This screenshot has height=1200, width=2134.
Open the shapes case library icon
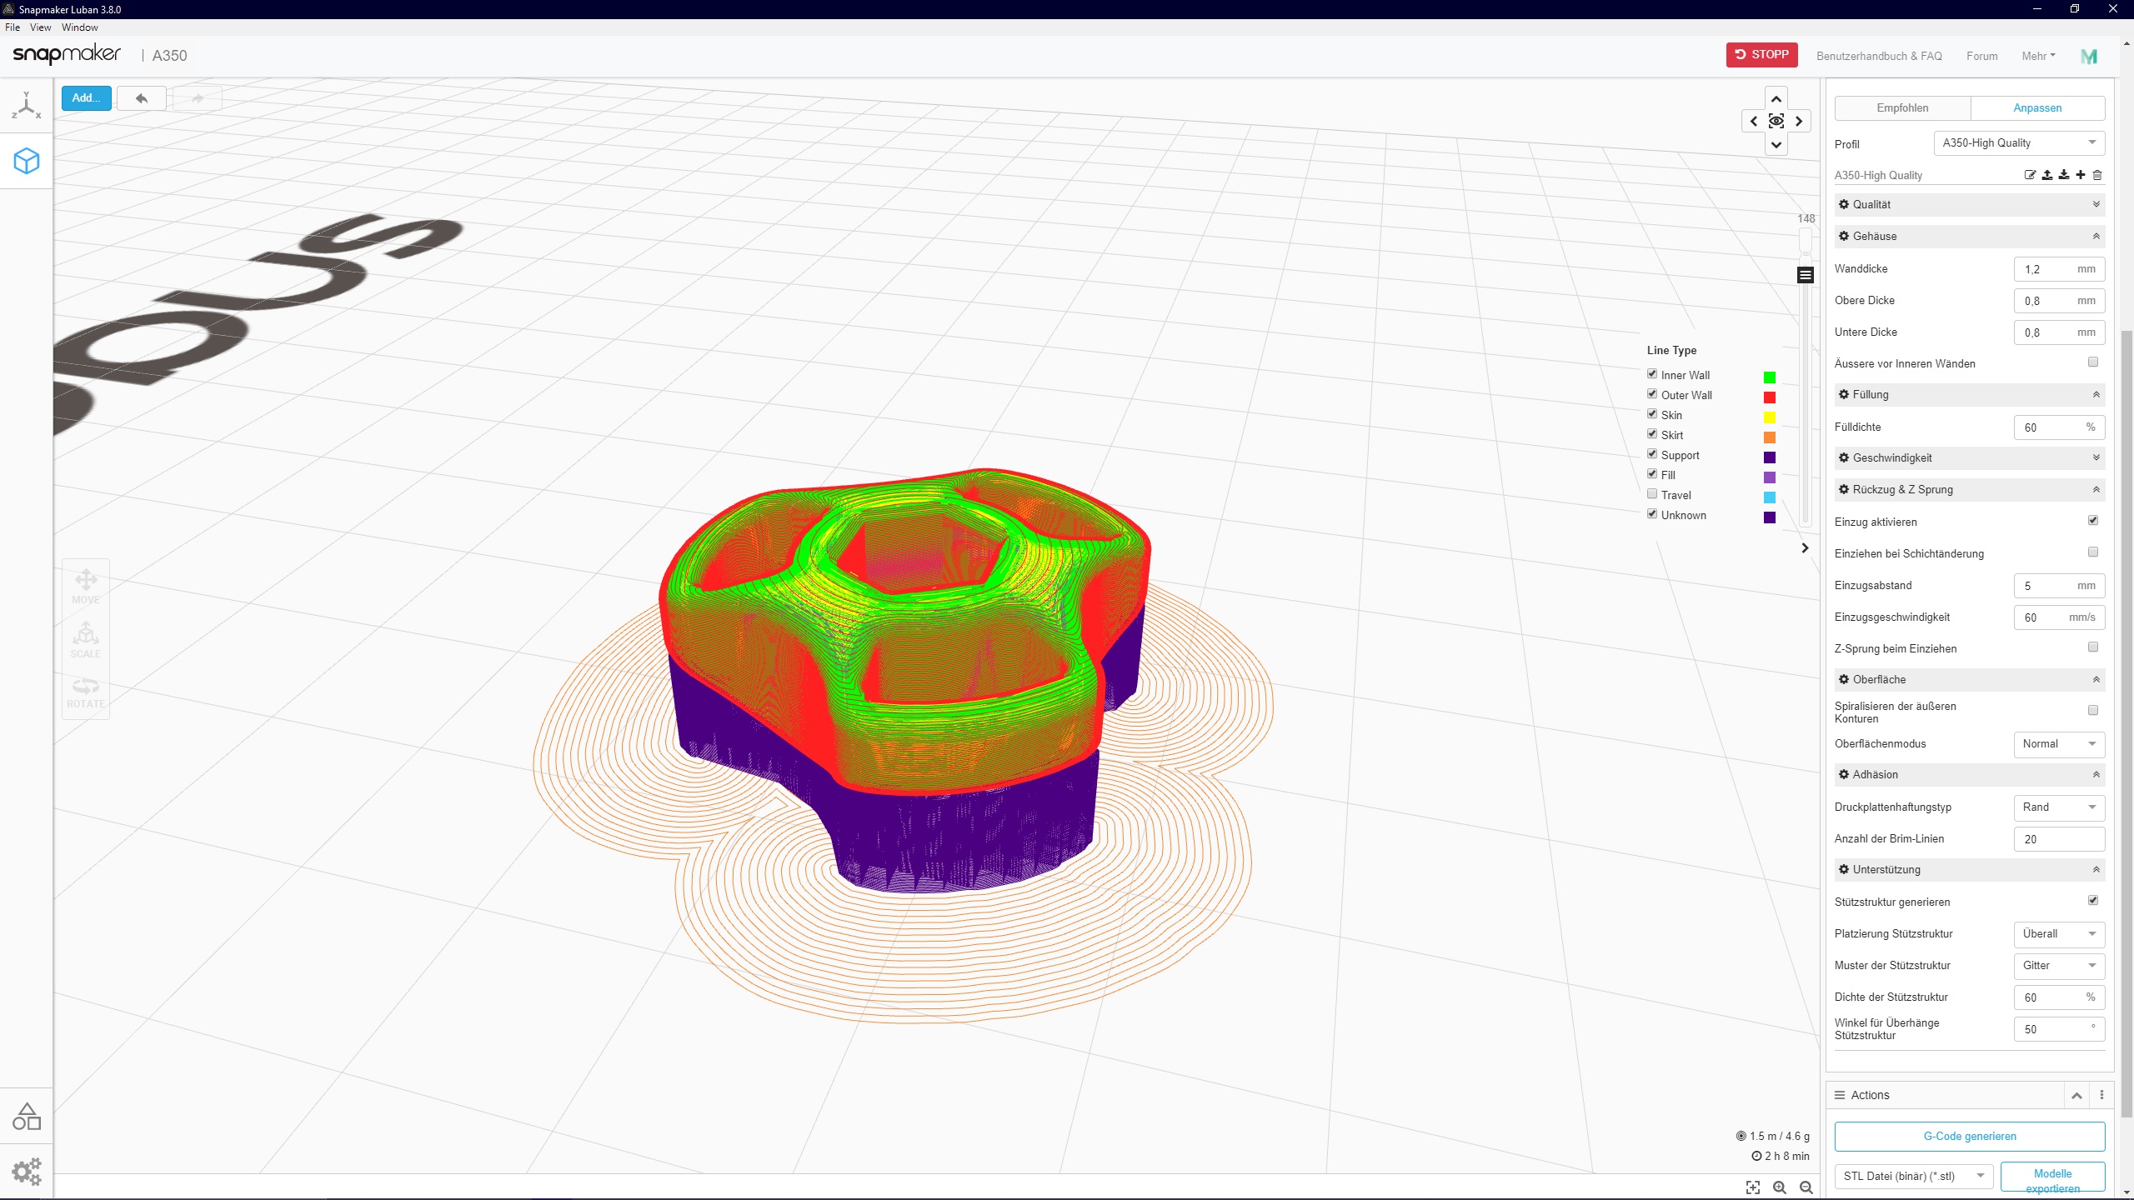(x=26, y=1117)
